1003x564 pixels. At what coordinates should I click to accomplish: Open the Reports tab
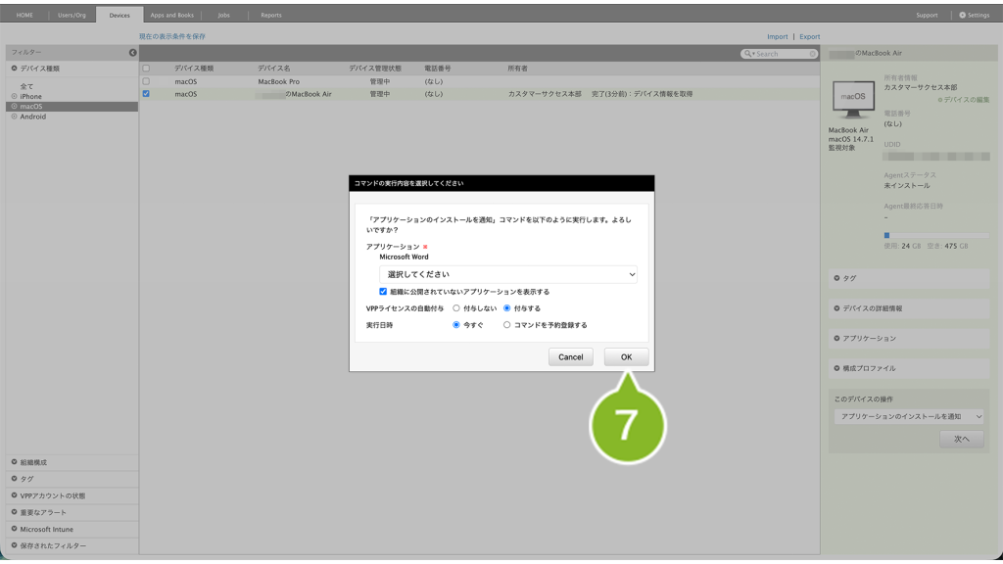pyautogui.click(x=271, y=15)
